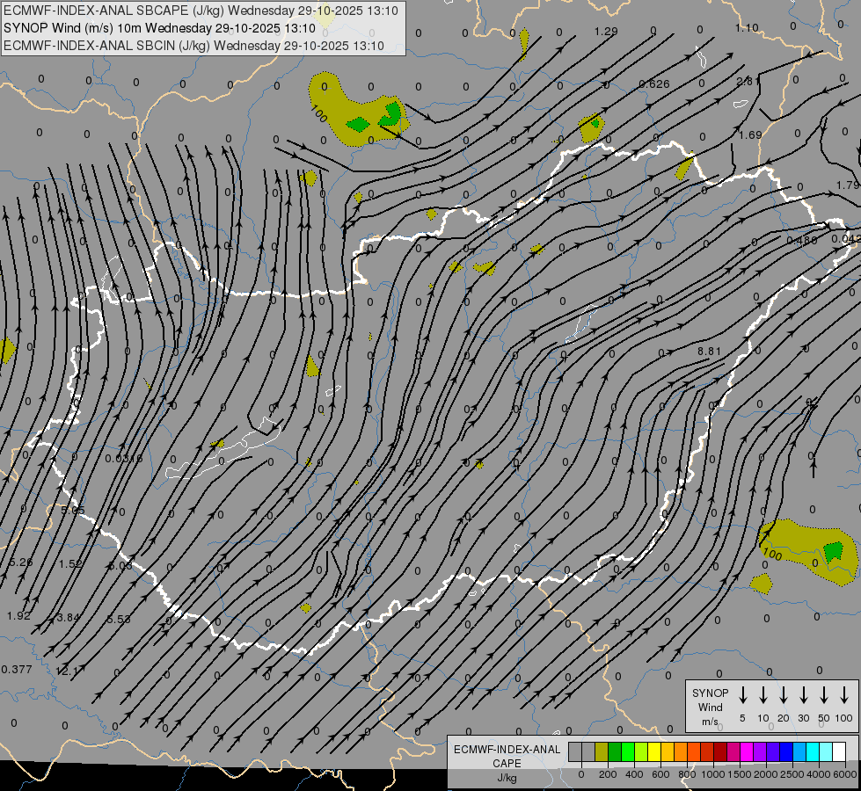The width and height of the screenshot is (861, 791).
Task: Click the dark blue 2500 J/kg swatch
Action: pyautogui.click(x=786, y=751)
